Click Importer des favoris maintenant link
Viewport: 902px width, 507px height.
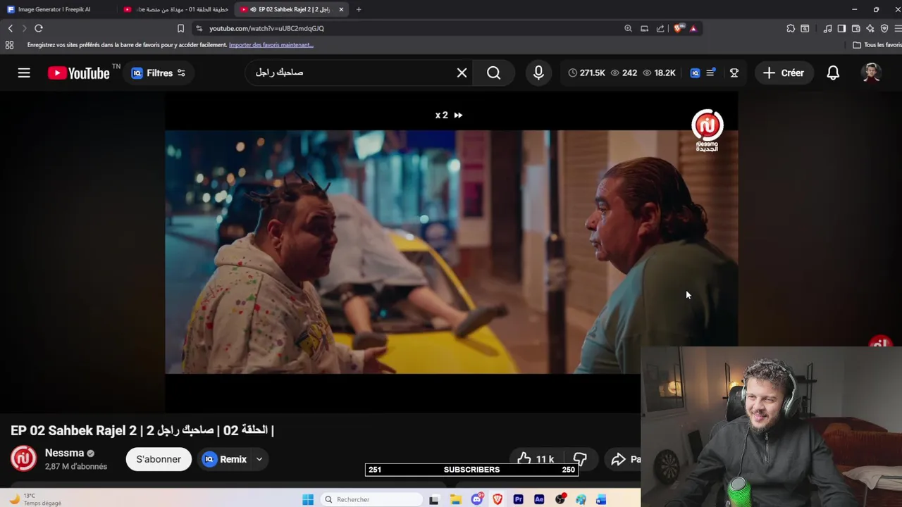(x=271, y=45)
